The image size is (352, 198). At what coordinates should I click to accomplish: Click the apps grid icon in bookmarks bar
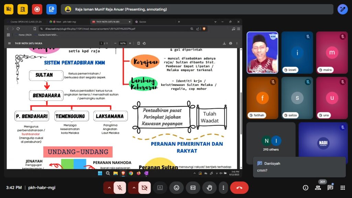pos(8,35)
